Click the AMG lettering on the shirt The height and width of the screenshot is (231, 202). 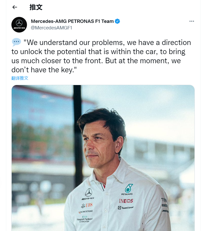pos(88,199)
